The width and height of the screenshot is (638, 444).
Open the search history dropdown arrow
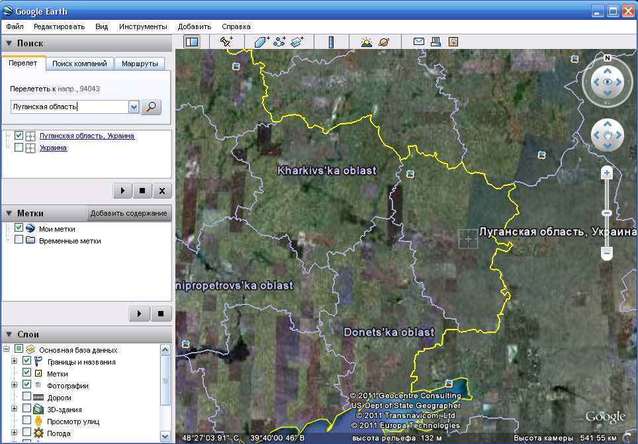(134, 107)
